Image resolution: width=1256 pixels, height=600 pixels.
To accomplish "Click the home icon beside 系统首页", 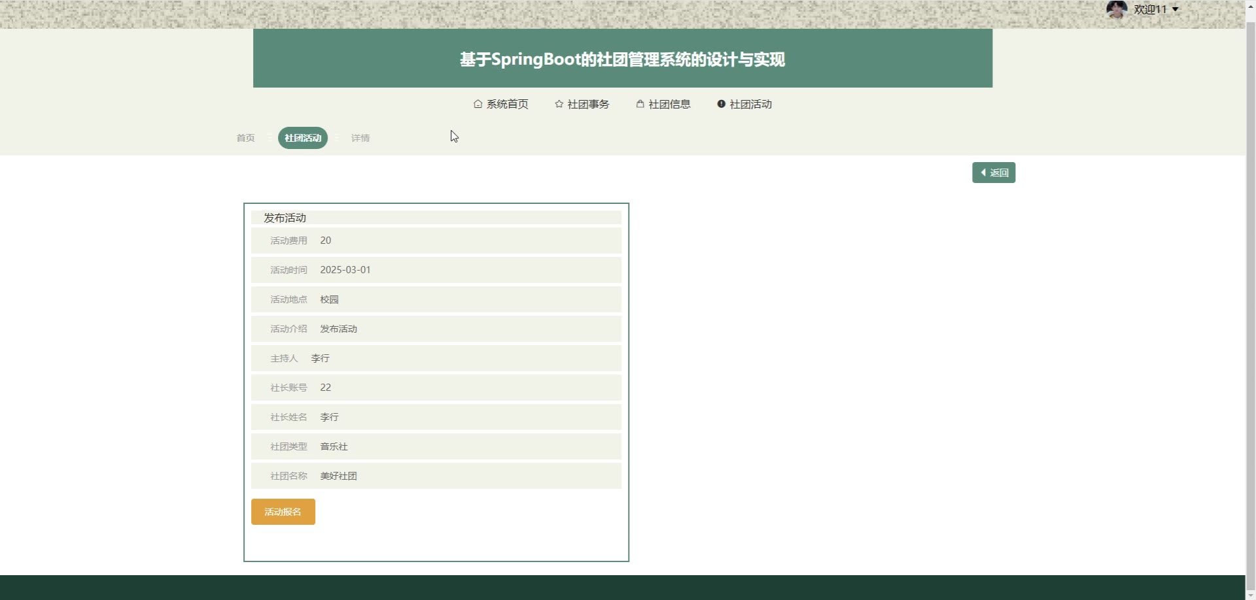I will (478, 104).
